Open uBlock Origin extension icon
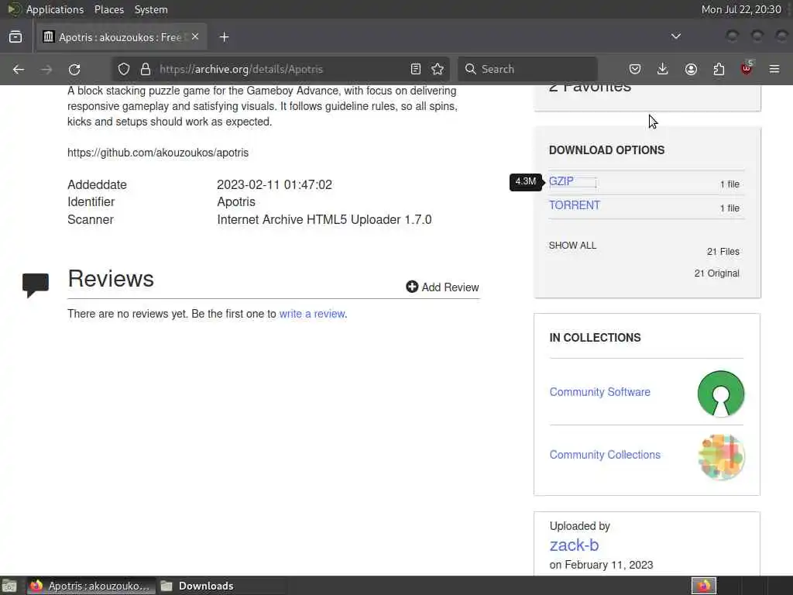This screenshot has height=595, width=793. click(747, 68)
